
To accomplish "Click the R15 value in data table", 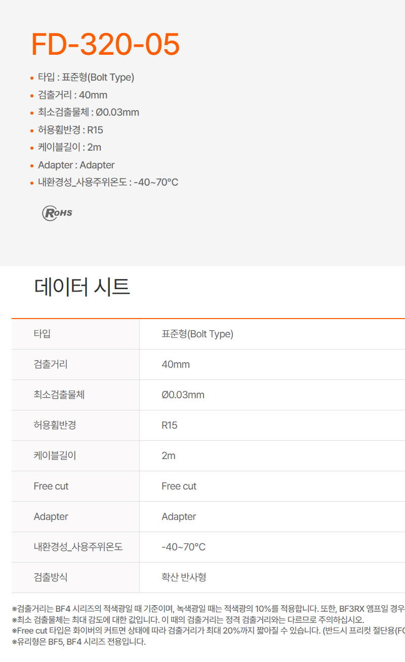I will point(170,425).
